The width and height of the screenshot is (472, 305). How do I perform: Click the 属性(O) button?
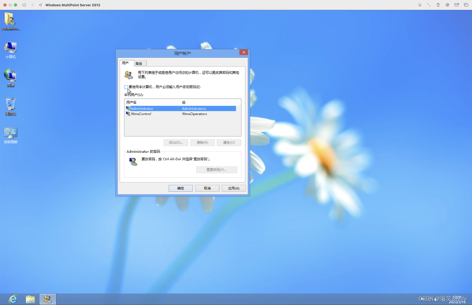coord(229,143)
